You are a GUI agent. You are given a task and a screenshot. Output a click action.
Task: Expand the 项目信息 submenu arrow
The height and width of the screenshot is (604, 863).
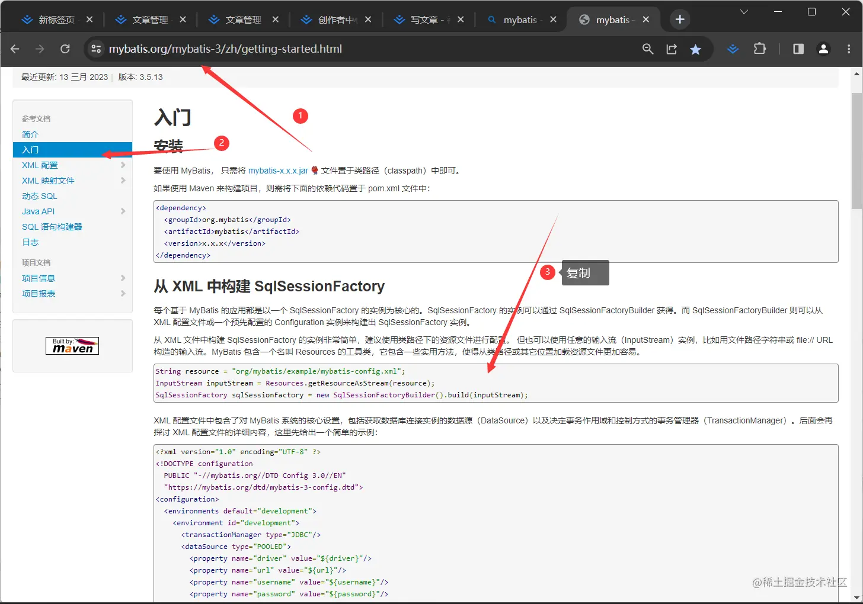(123, 278)
